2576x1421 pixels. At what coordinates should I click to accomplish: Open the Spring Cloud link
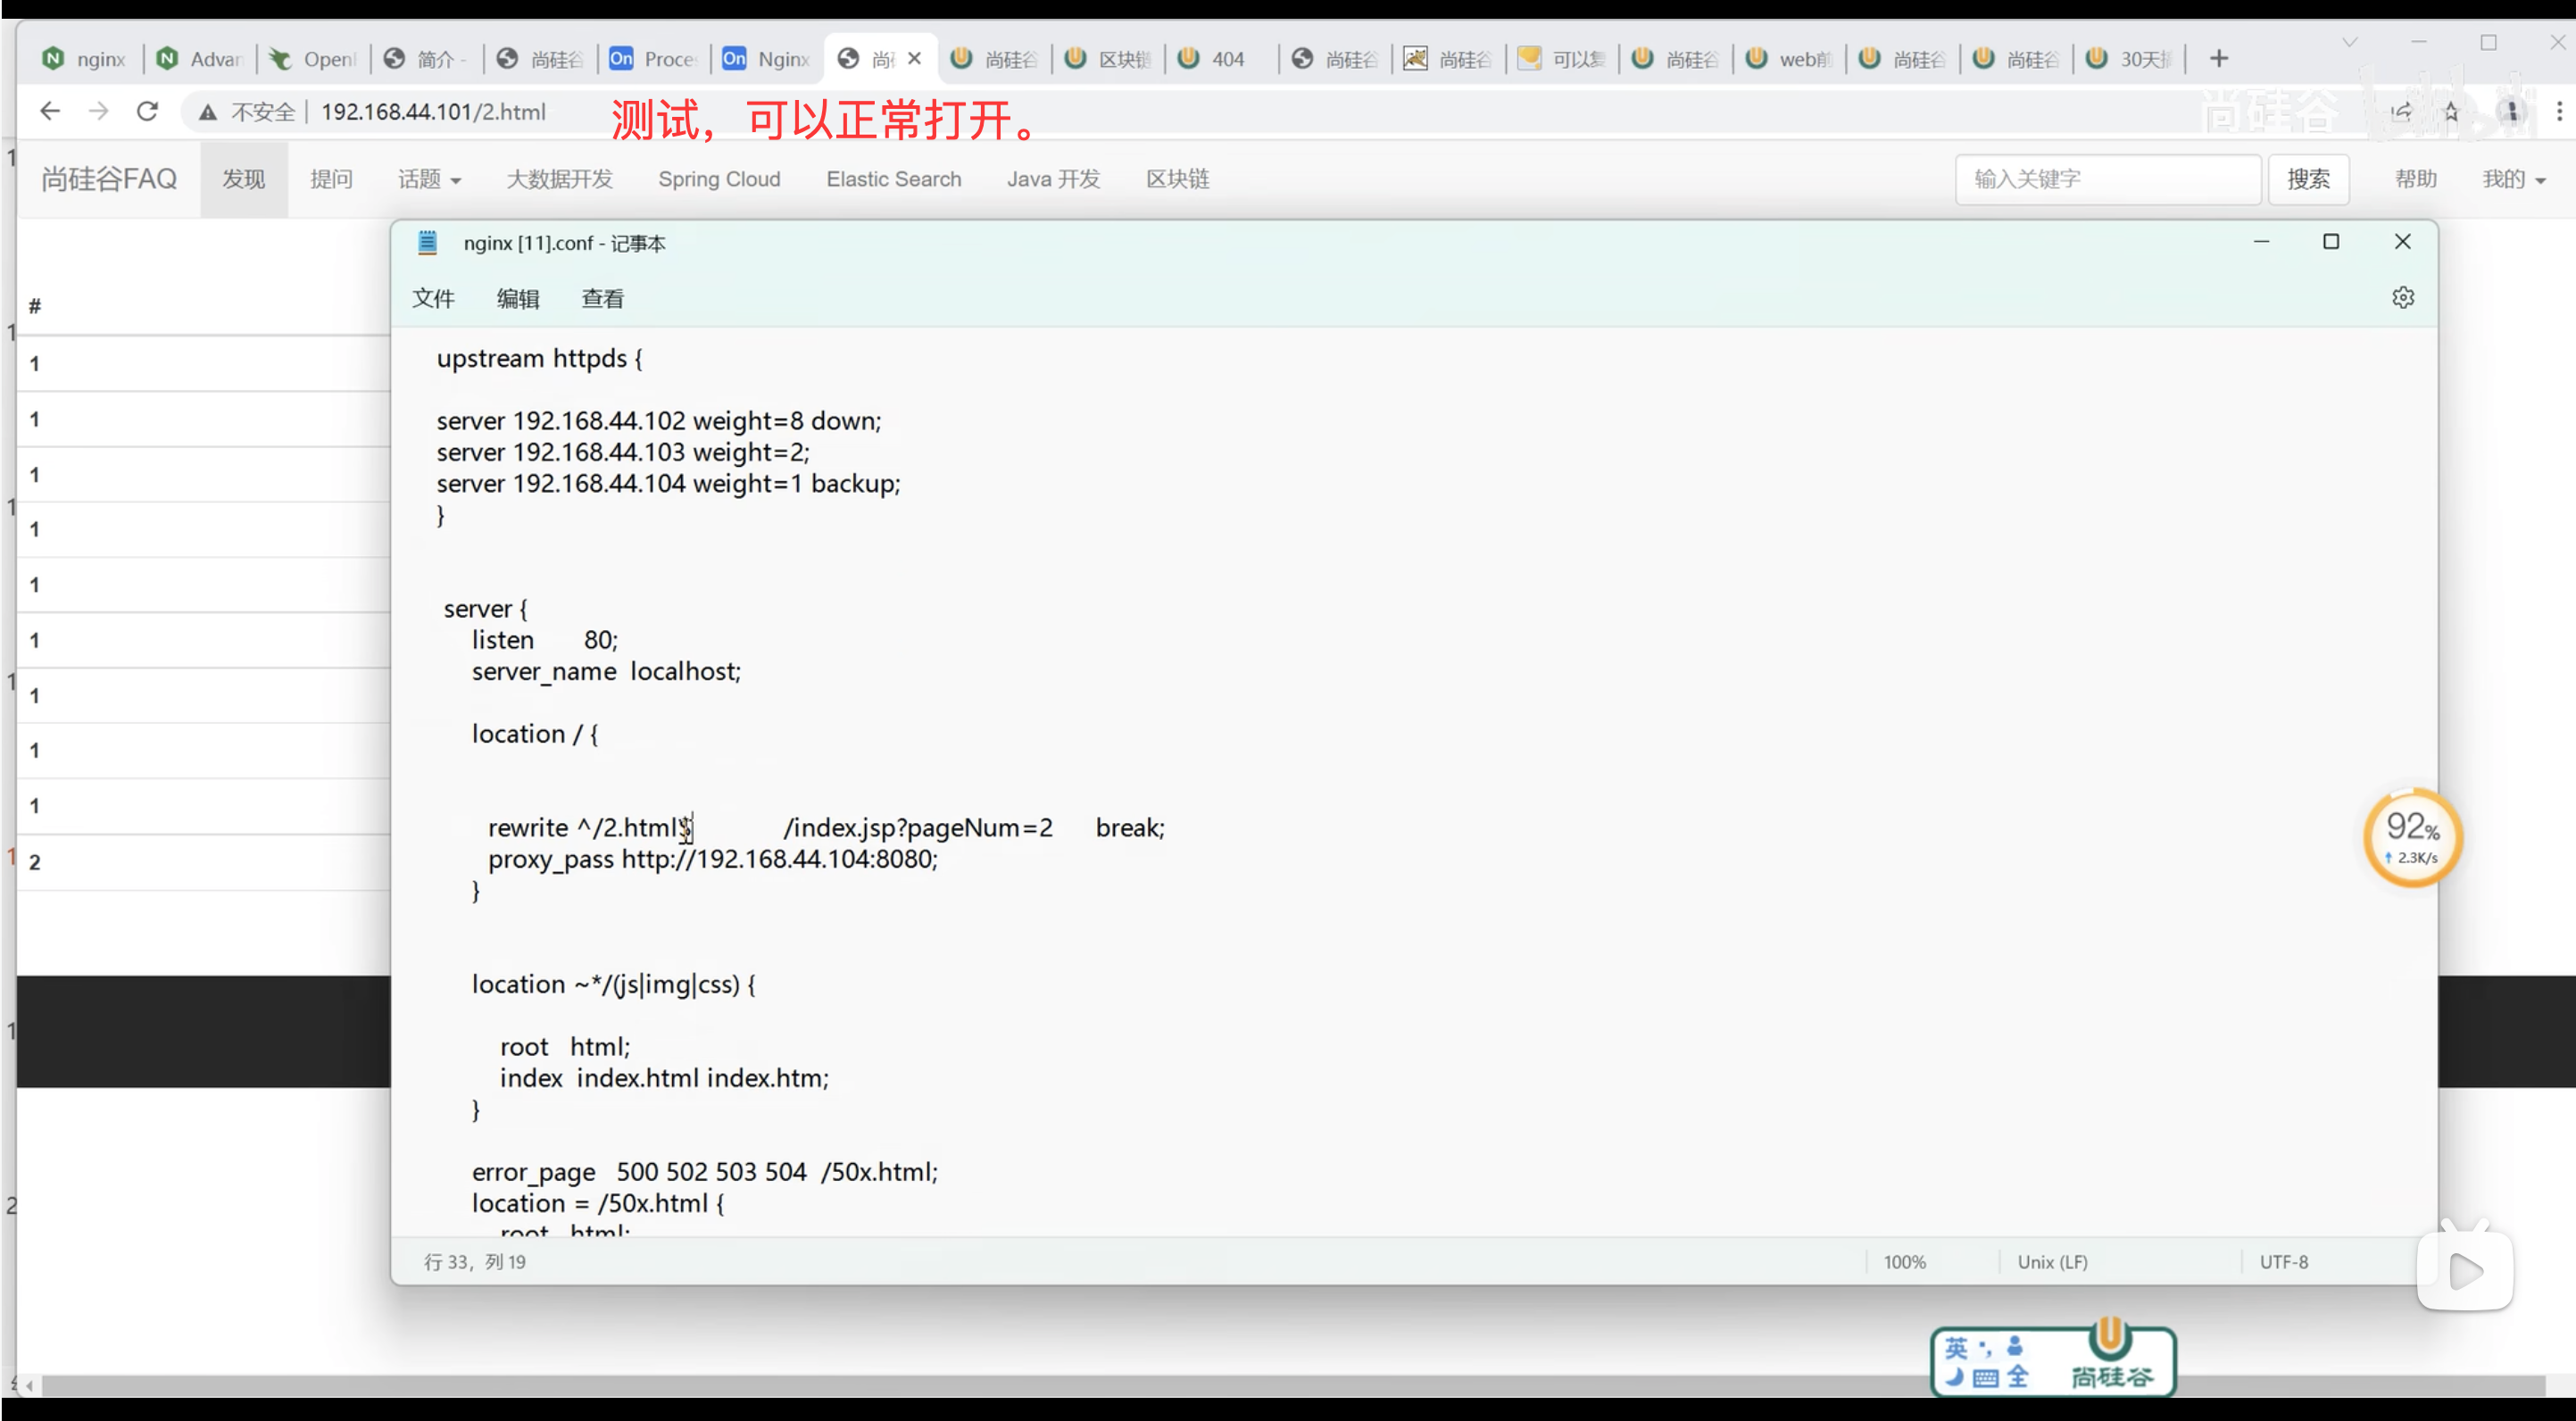(x=719, y=179)
